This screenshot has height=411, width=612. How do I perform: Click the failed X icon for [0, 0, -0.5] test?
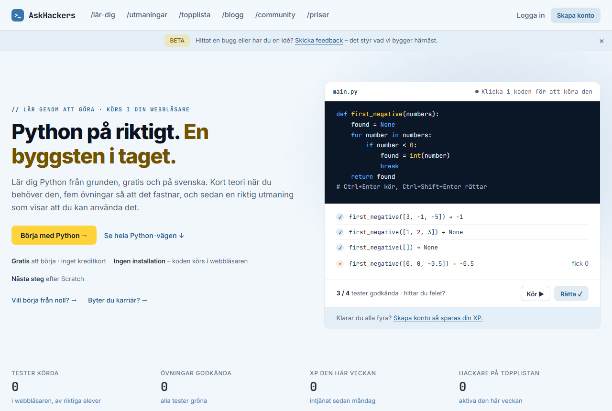point(340,264)
